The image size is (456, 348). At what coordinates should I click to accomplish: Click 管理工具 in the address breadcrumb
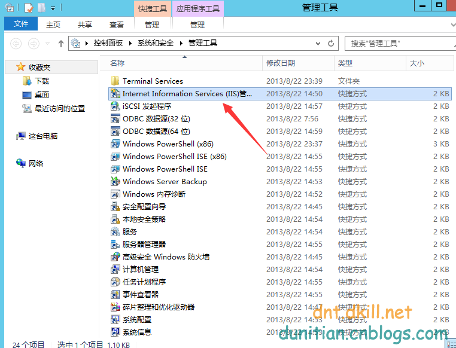click(x=203, y=43)
